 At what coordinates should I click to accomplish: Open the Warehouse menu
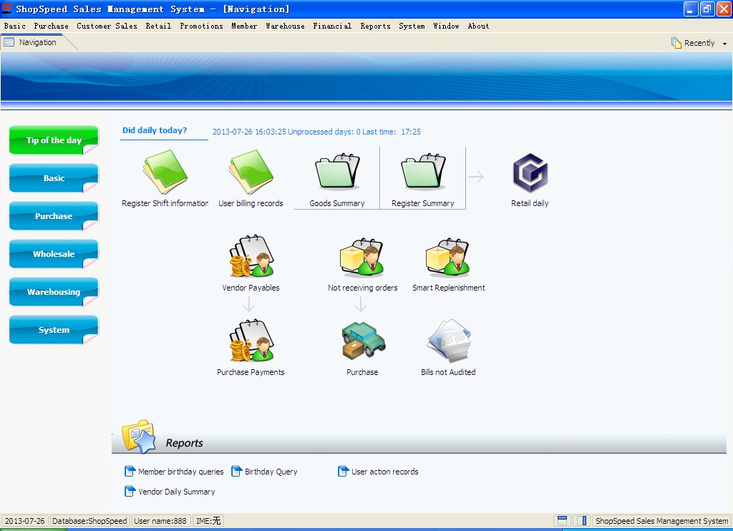(x=285, y=26)
